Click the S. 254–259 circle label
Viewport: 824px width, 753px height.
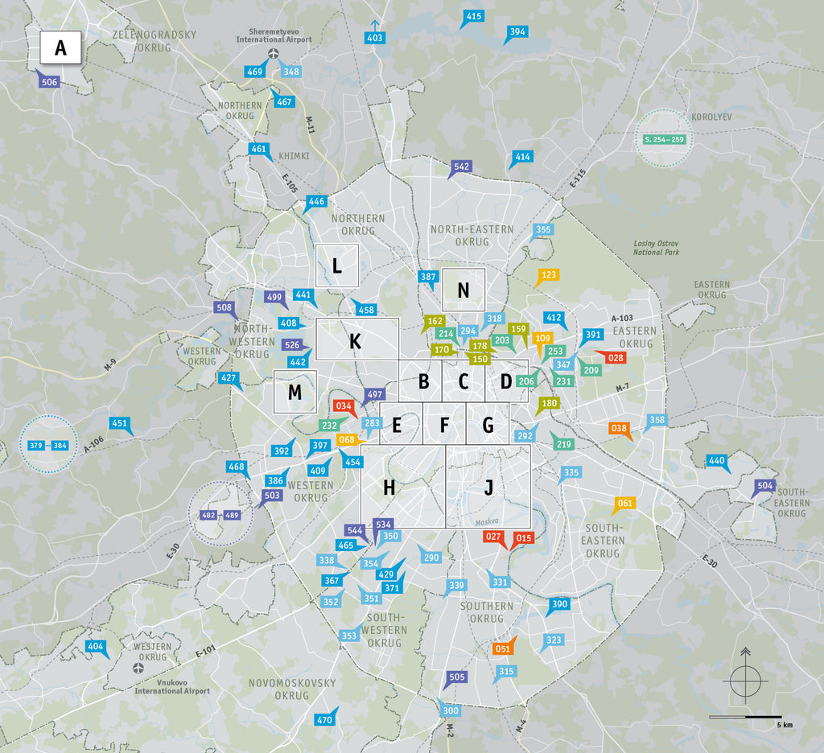(664, 139)
